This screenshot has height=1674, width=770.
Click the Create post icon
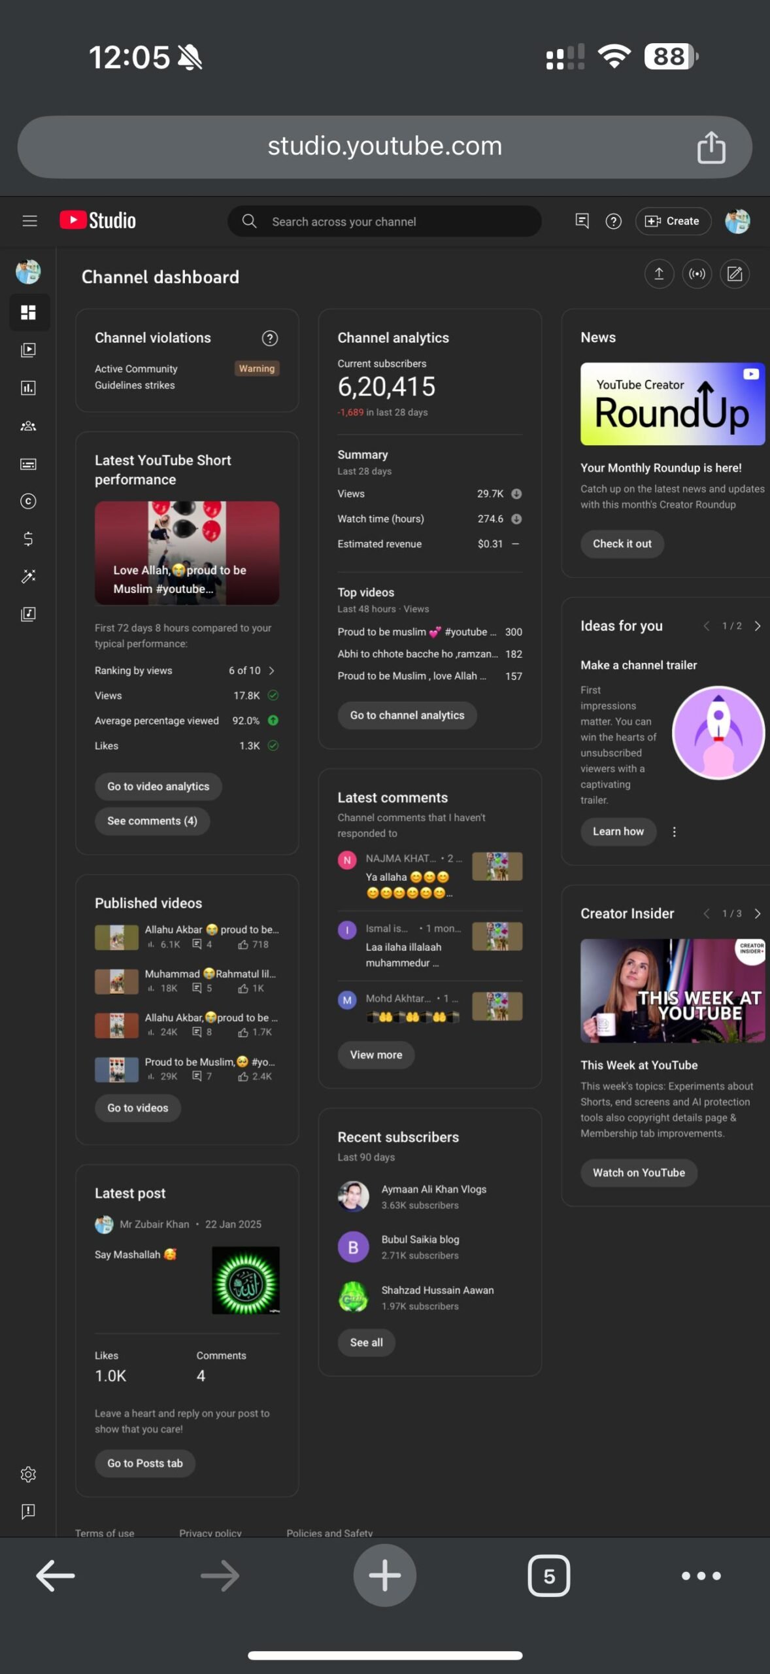coord(735,273)
